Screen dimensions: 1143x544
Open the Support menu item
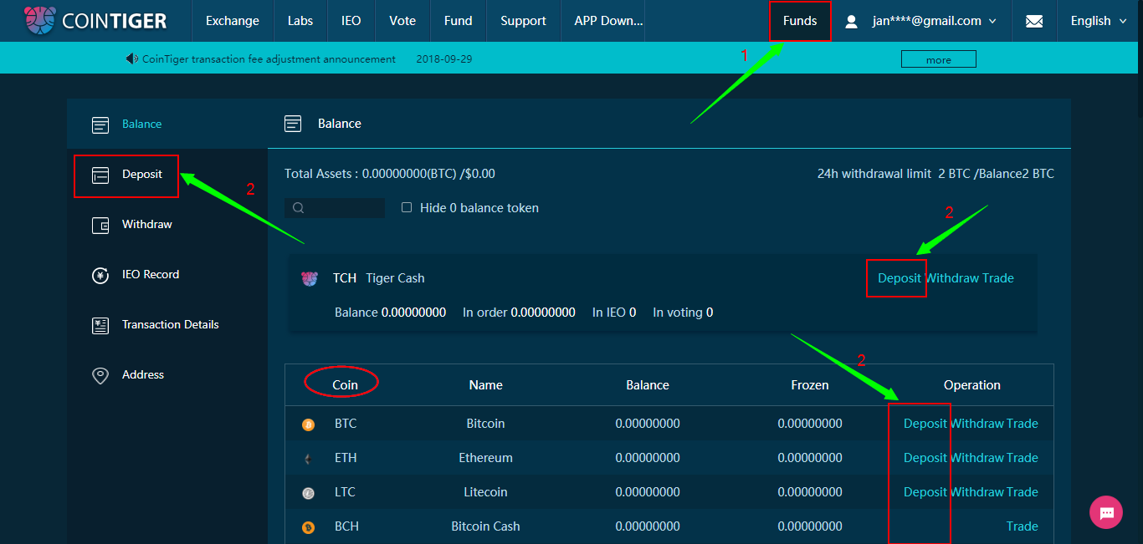click(524, 21)
